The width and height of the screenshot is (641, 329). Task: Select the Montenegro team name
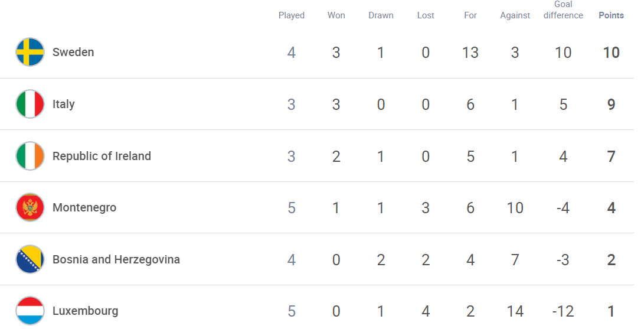click(x=84, y=207)
